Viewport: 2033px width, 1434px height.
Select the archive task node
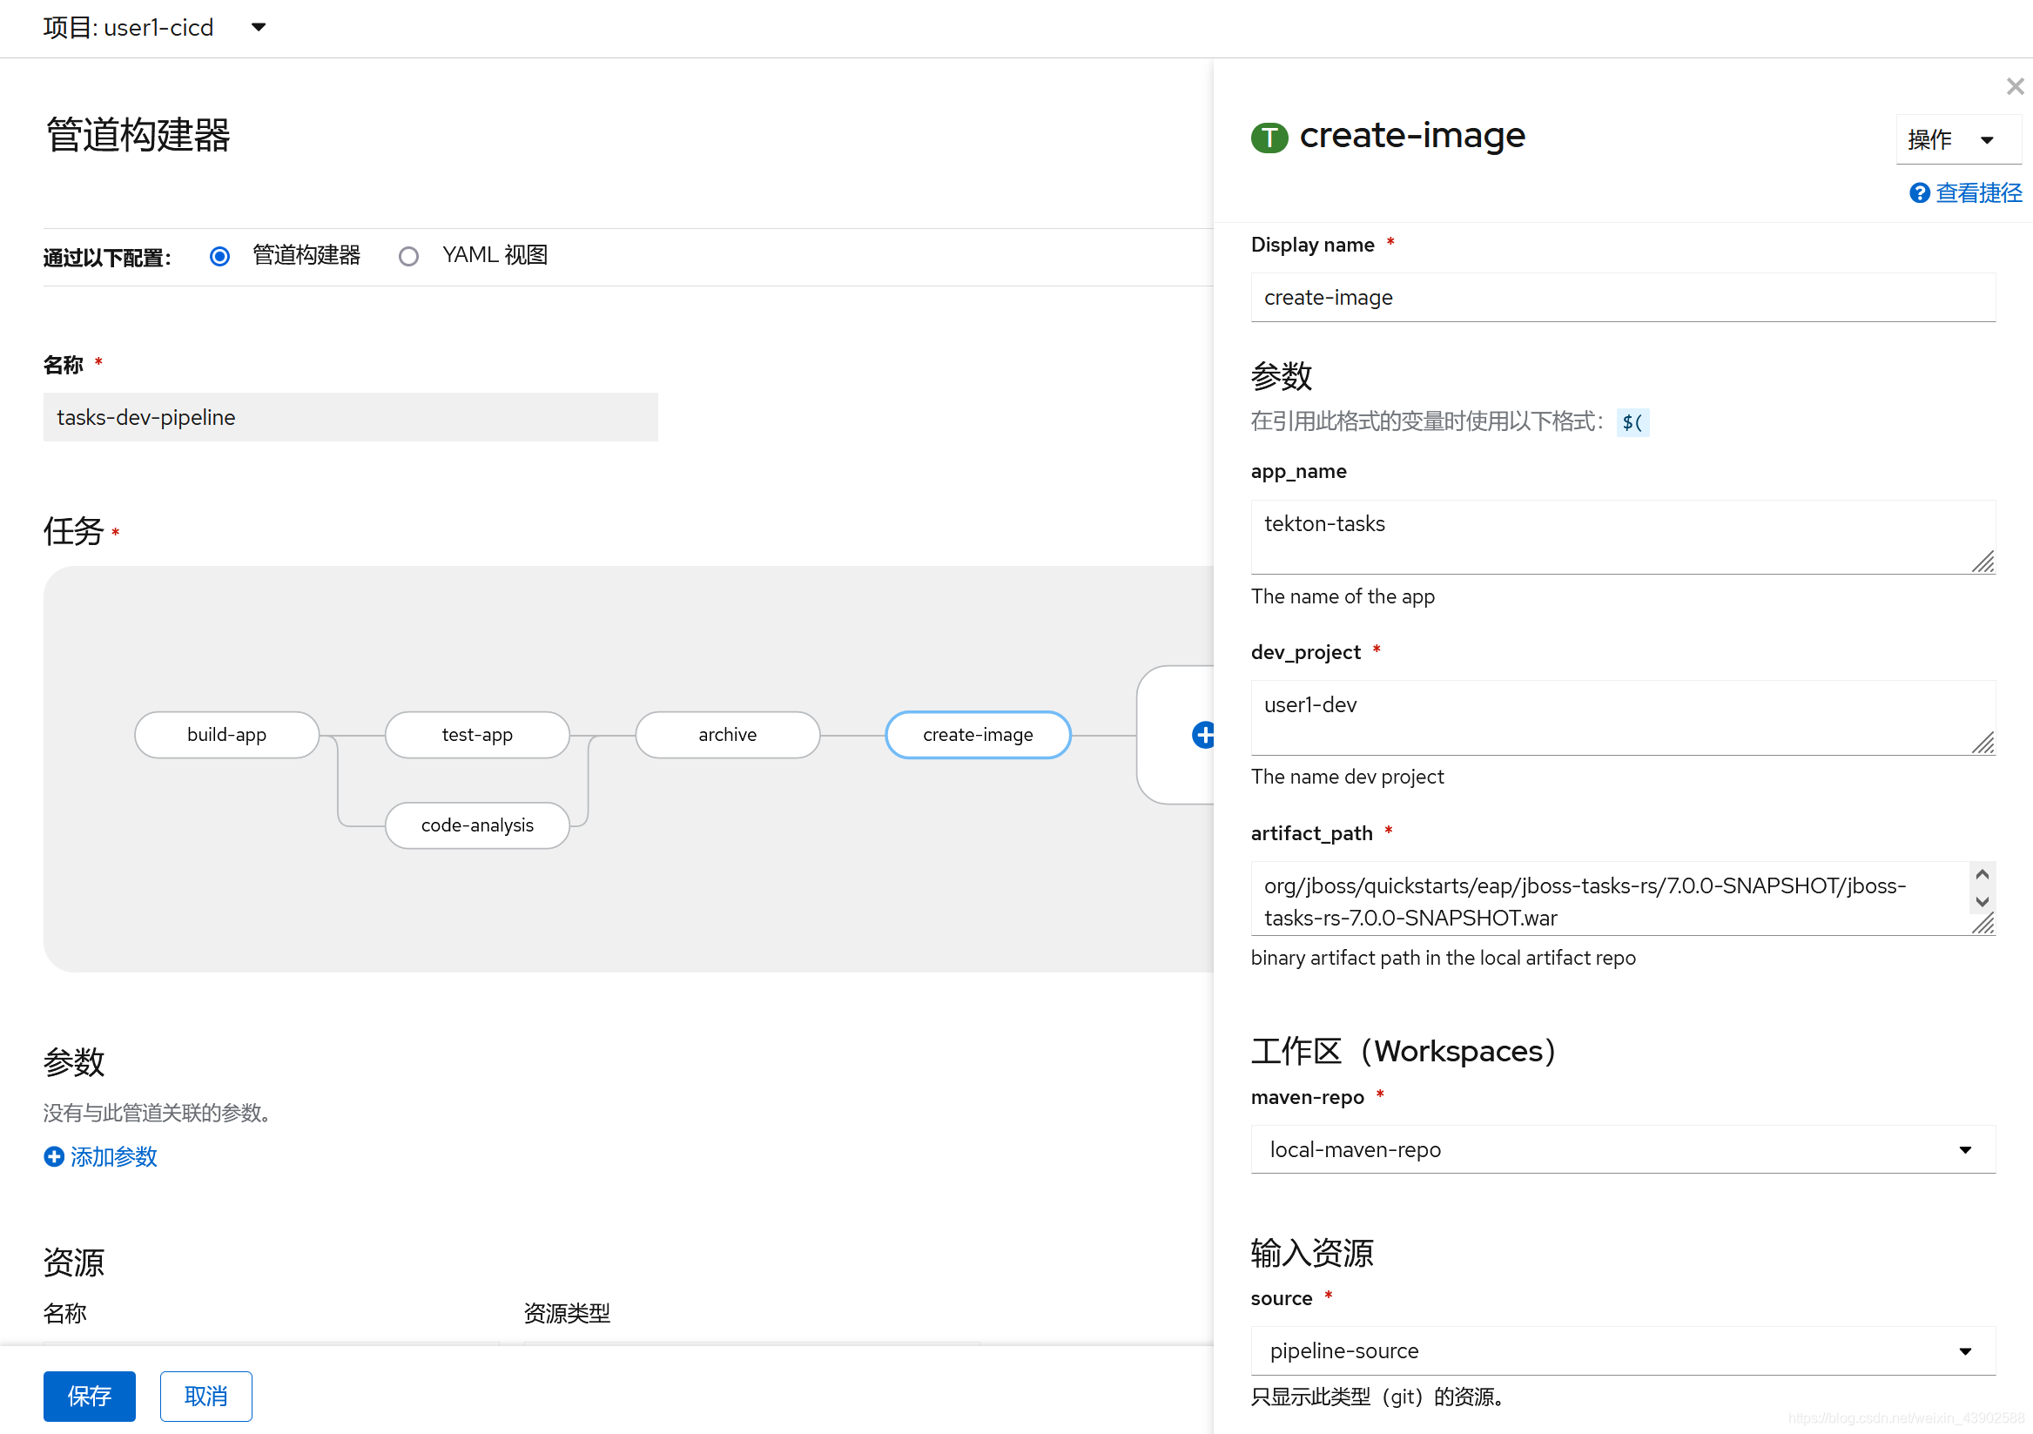(727, 734)
